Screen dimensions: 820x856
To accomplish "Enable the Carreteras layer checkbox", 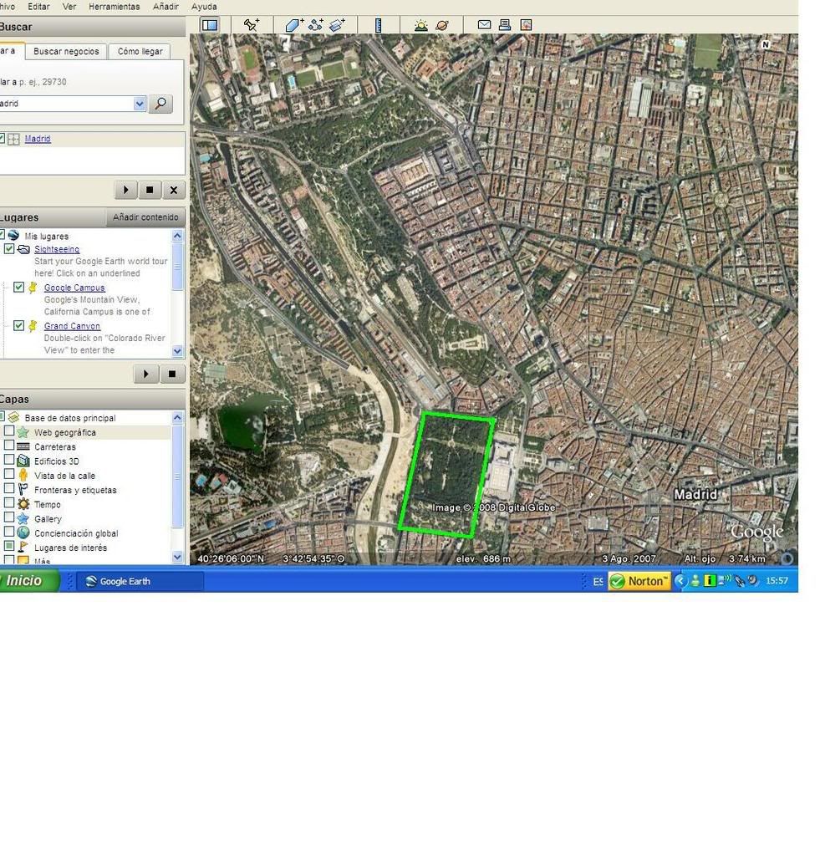I will tap(9, 446).
